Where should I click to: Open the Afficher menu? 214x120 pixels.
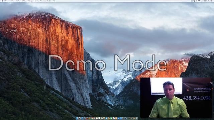[24, 1]
